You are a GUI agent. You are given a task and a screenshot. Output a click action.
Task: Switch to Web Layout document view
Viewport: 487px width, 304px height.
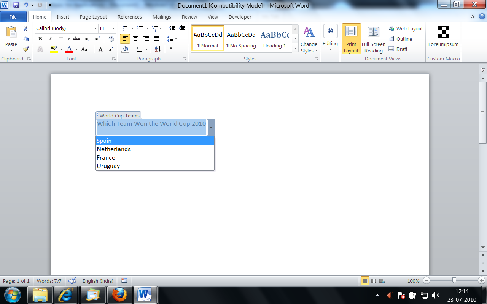pos(406,28)
